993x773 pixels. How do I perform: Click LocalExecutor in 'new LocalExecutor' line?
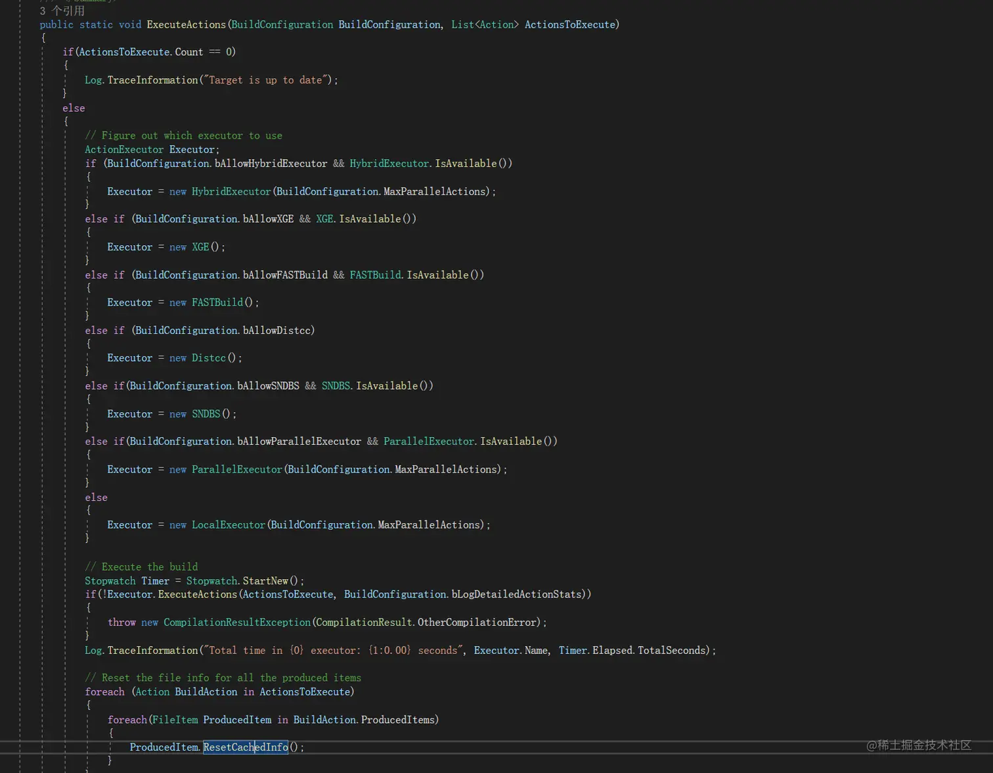click(229, 525)
